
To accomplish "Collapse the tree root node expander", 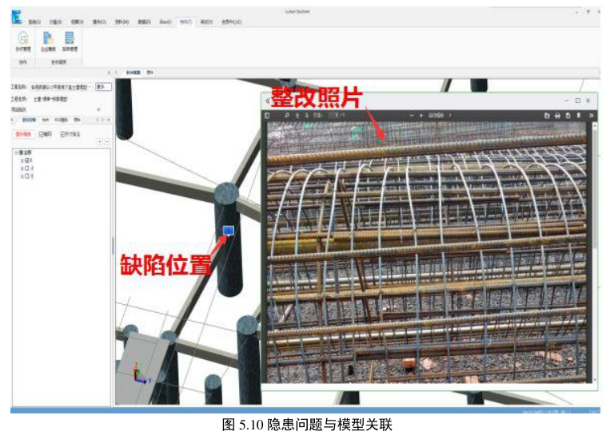I will (16, 152).
